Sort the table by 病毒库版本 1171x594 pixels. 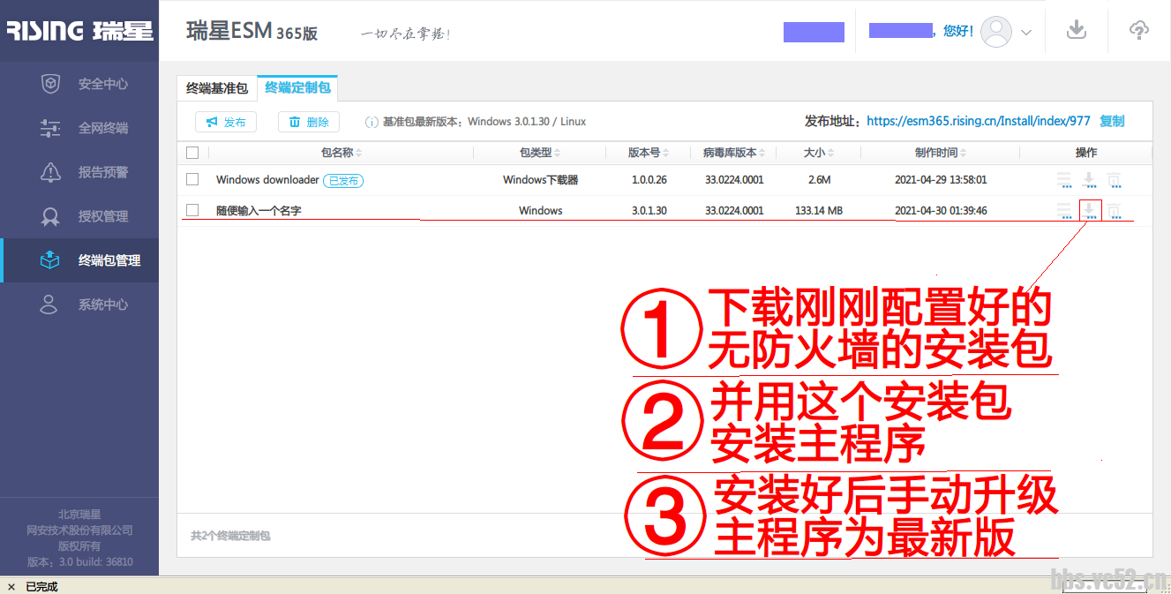coord(734,153)
